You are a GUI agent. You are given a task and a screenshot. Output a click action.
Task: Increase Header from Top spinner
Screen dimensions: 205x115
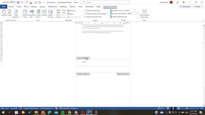[134, 10]
